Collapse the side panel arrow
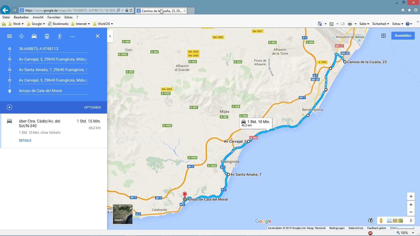Viewport: 420px width, 236px height. pyautogui.click(x=110, y=36)
